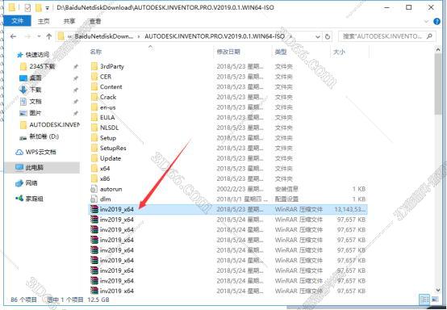Image resolution: width=447 pixels, height=310 pixels.
Task: Click AUTODESK.INVENTOR.PRO breadcrumb segment
Action: coord(215,36)
